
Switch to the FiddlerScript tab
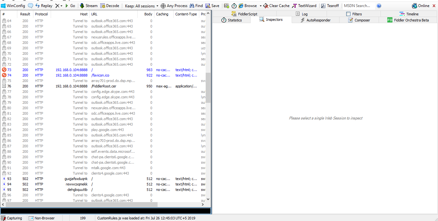tap(244, 14)
